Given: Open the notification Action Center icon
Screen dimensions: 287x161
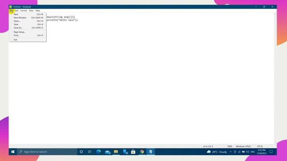Looking at the screenshot, I should 271,152.
